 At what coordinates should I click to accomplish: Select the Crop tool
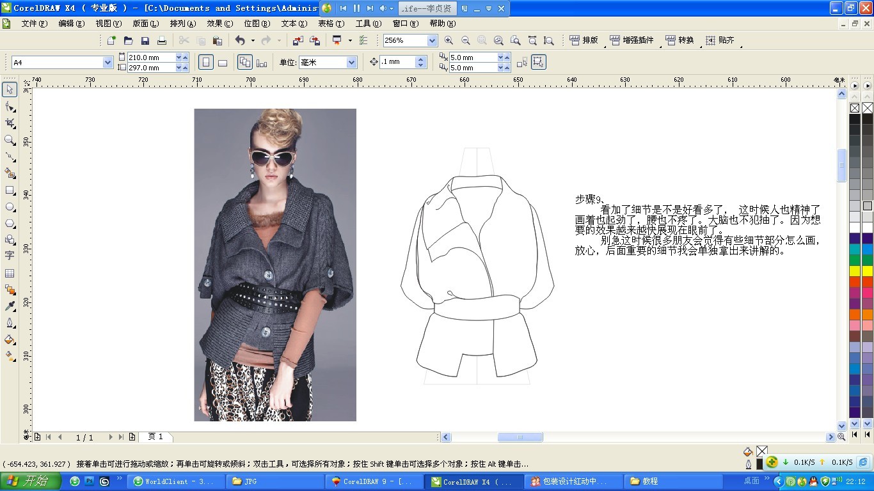10,123
